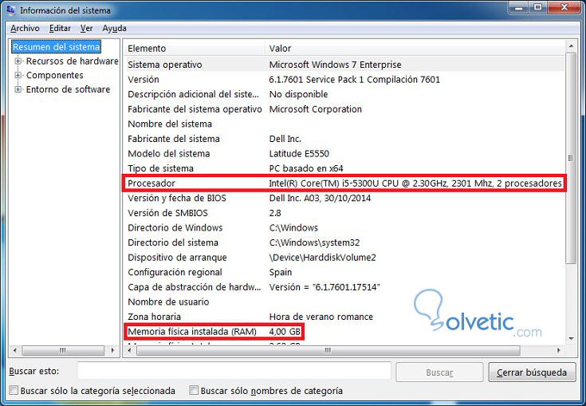Viewport: 586px width, 406px height.
Task: Maximize the Información del sistema window
Action: pyautogui.click(x=538, y=7)
